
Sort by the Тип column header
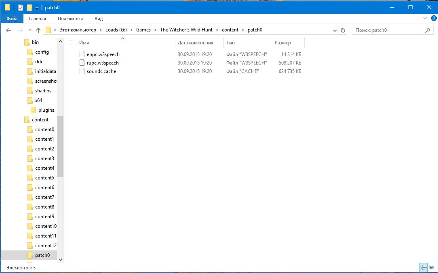(230, 43)
